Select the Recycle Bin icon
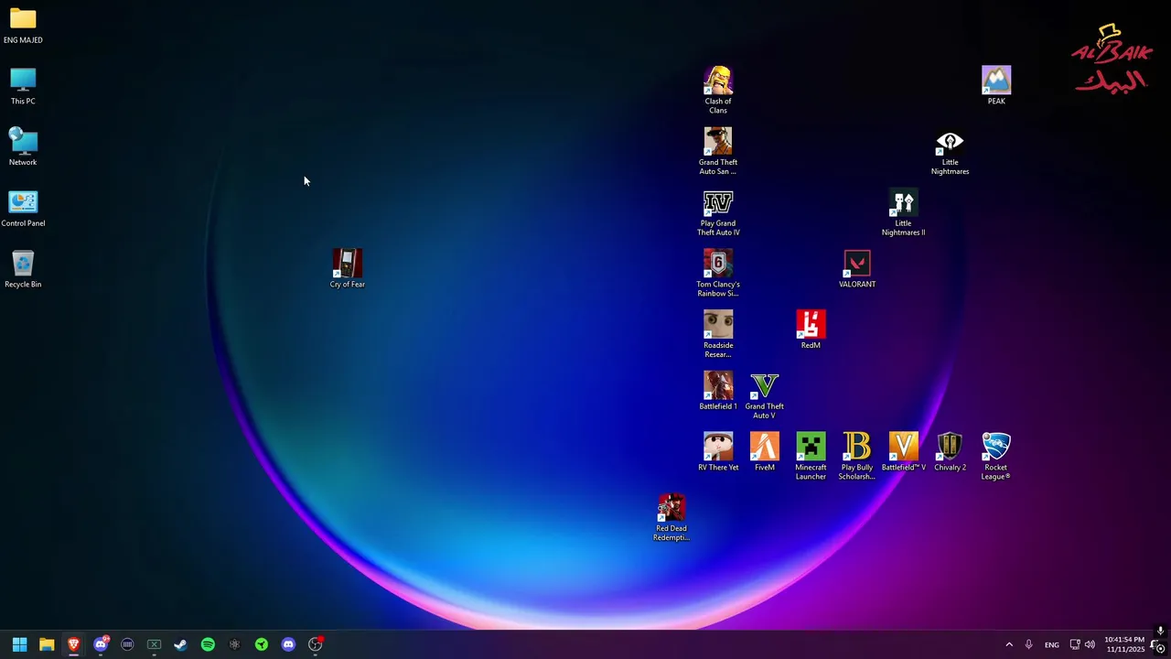The image size is (1171, 659). (23, 270)
